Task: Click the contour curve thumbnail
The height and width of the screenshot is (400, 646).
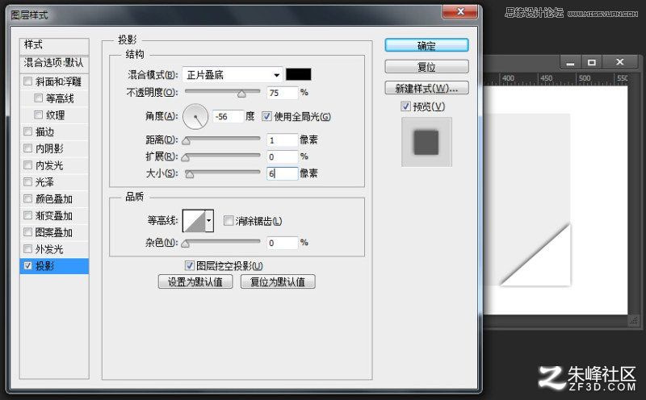Action: 194,221
